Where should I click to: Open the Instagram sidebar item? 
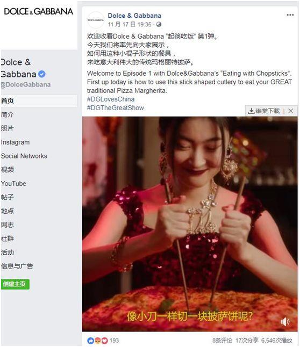[x=15, y=142]
